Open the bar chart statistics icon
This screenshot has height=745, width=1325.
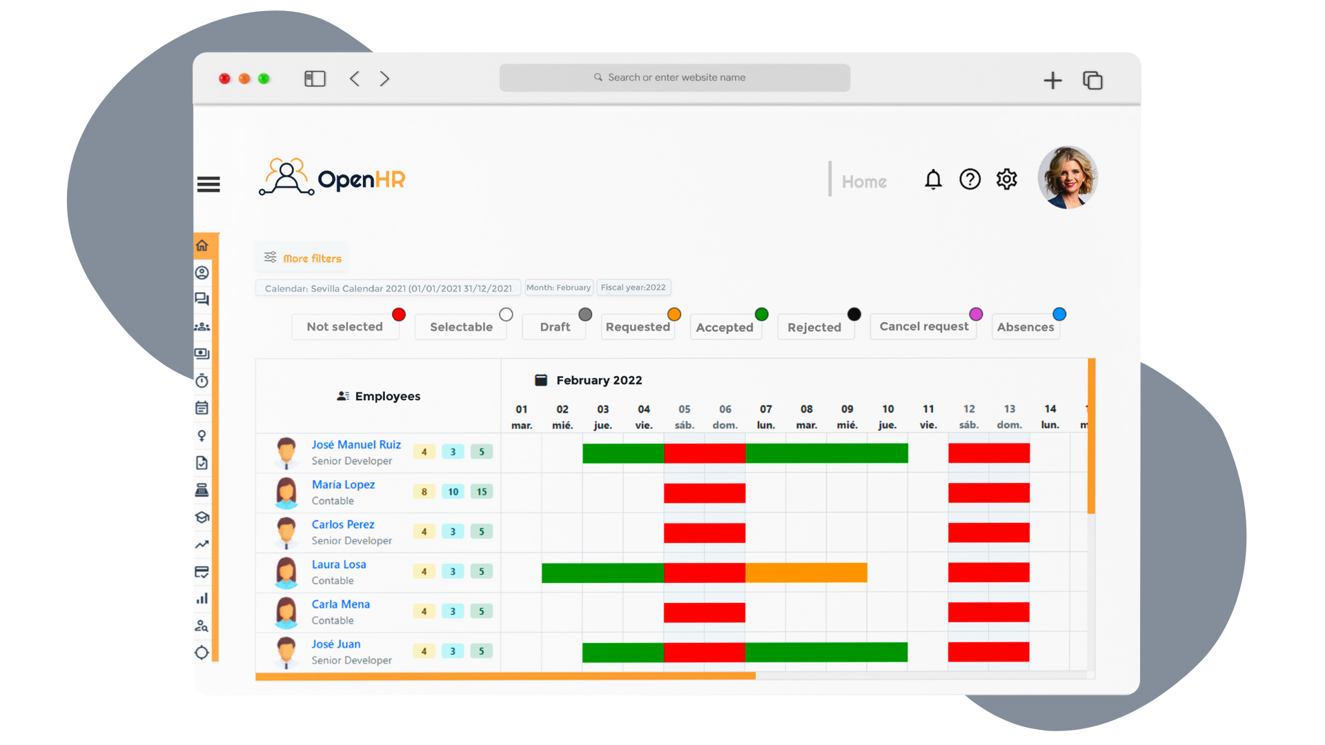coord(202,599)
